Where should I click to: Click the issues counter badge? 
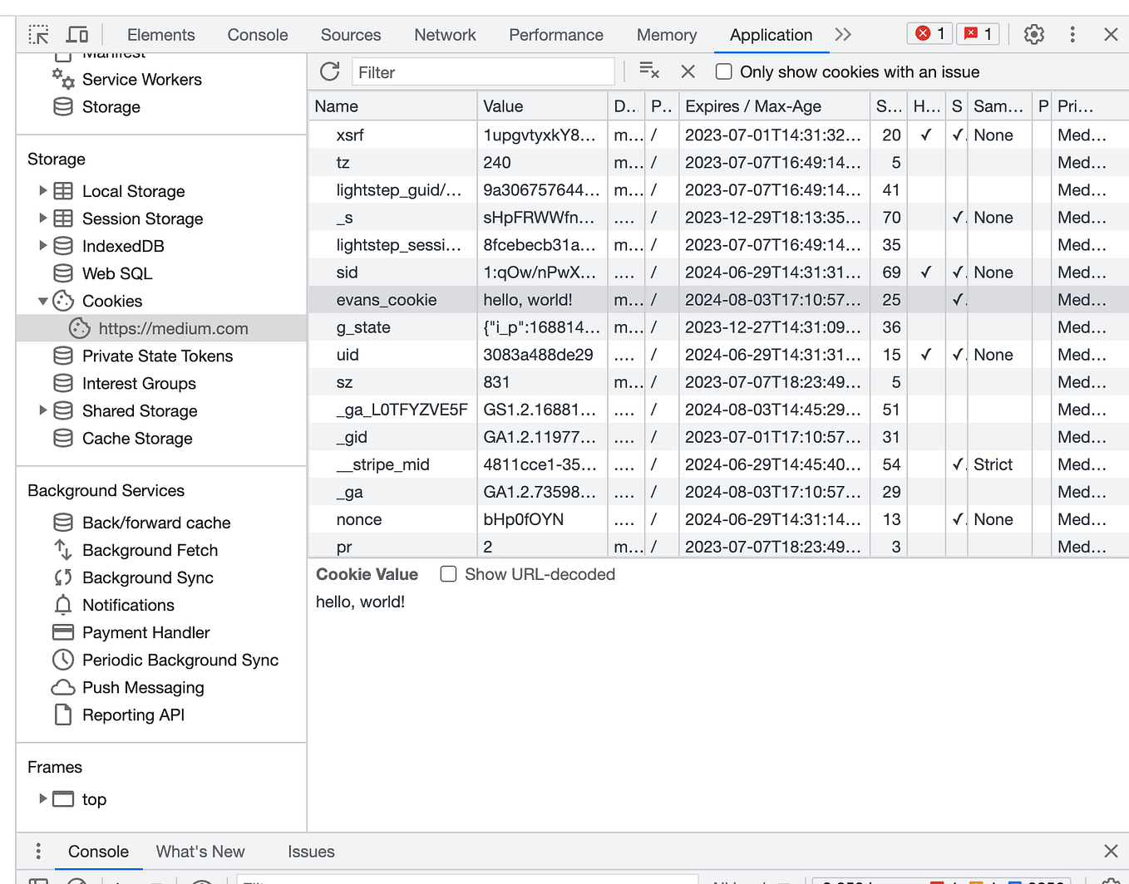tap(978, 34)
